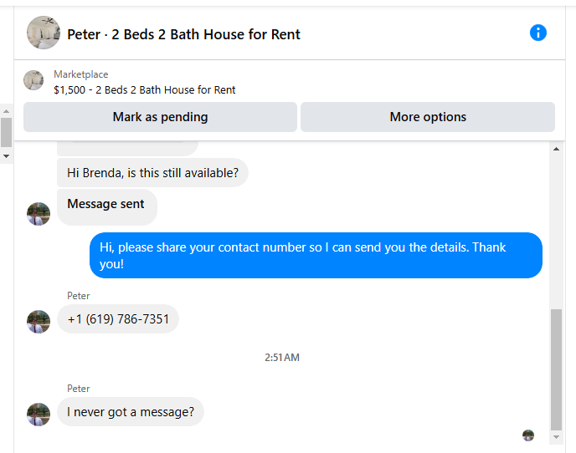
Task: Open the Marketplace label
Action: coord(81,74)
